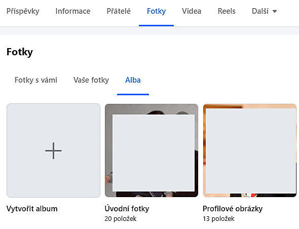This screenshot has height=229, width=299.
Task: Select the Vaše fotky sub-tab
Action: [x=91, y=80]
